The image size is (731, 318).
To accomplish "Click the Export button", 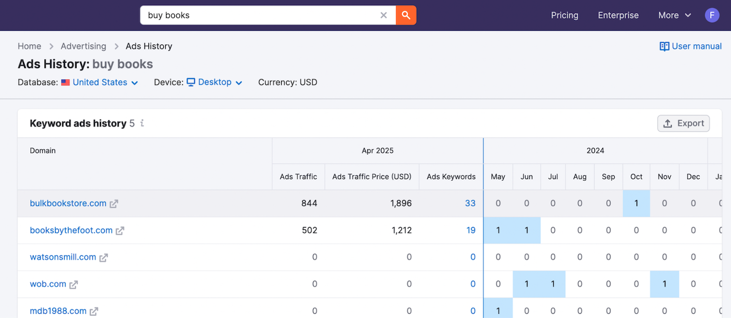I will tap(684, 123).
